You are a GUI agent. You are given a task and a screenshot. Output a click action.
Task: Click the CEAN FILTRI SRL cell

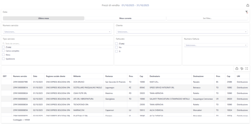(88, 93)
